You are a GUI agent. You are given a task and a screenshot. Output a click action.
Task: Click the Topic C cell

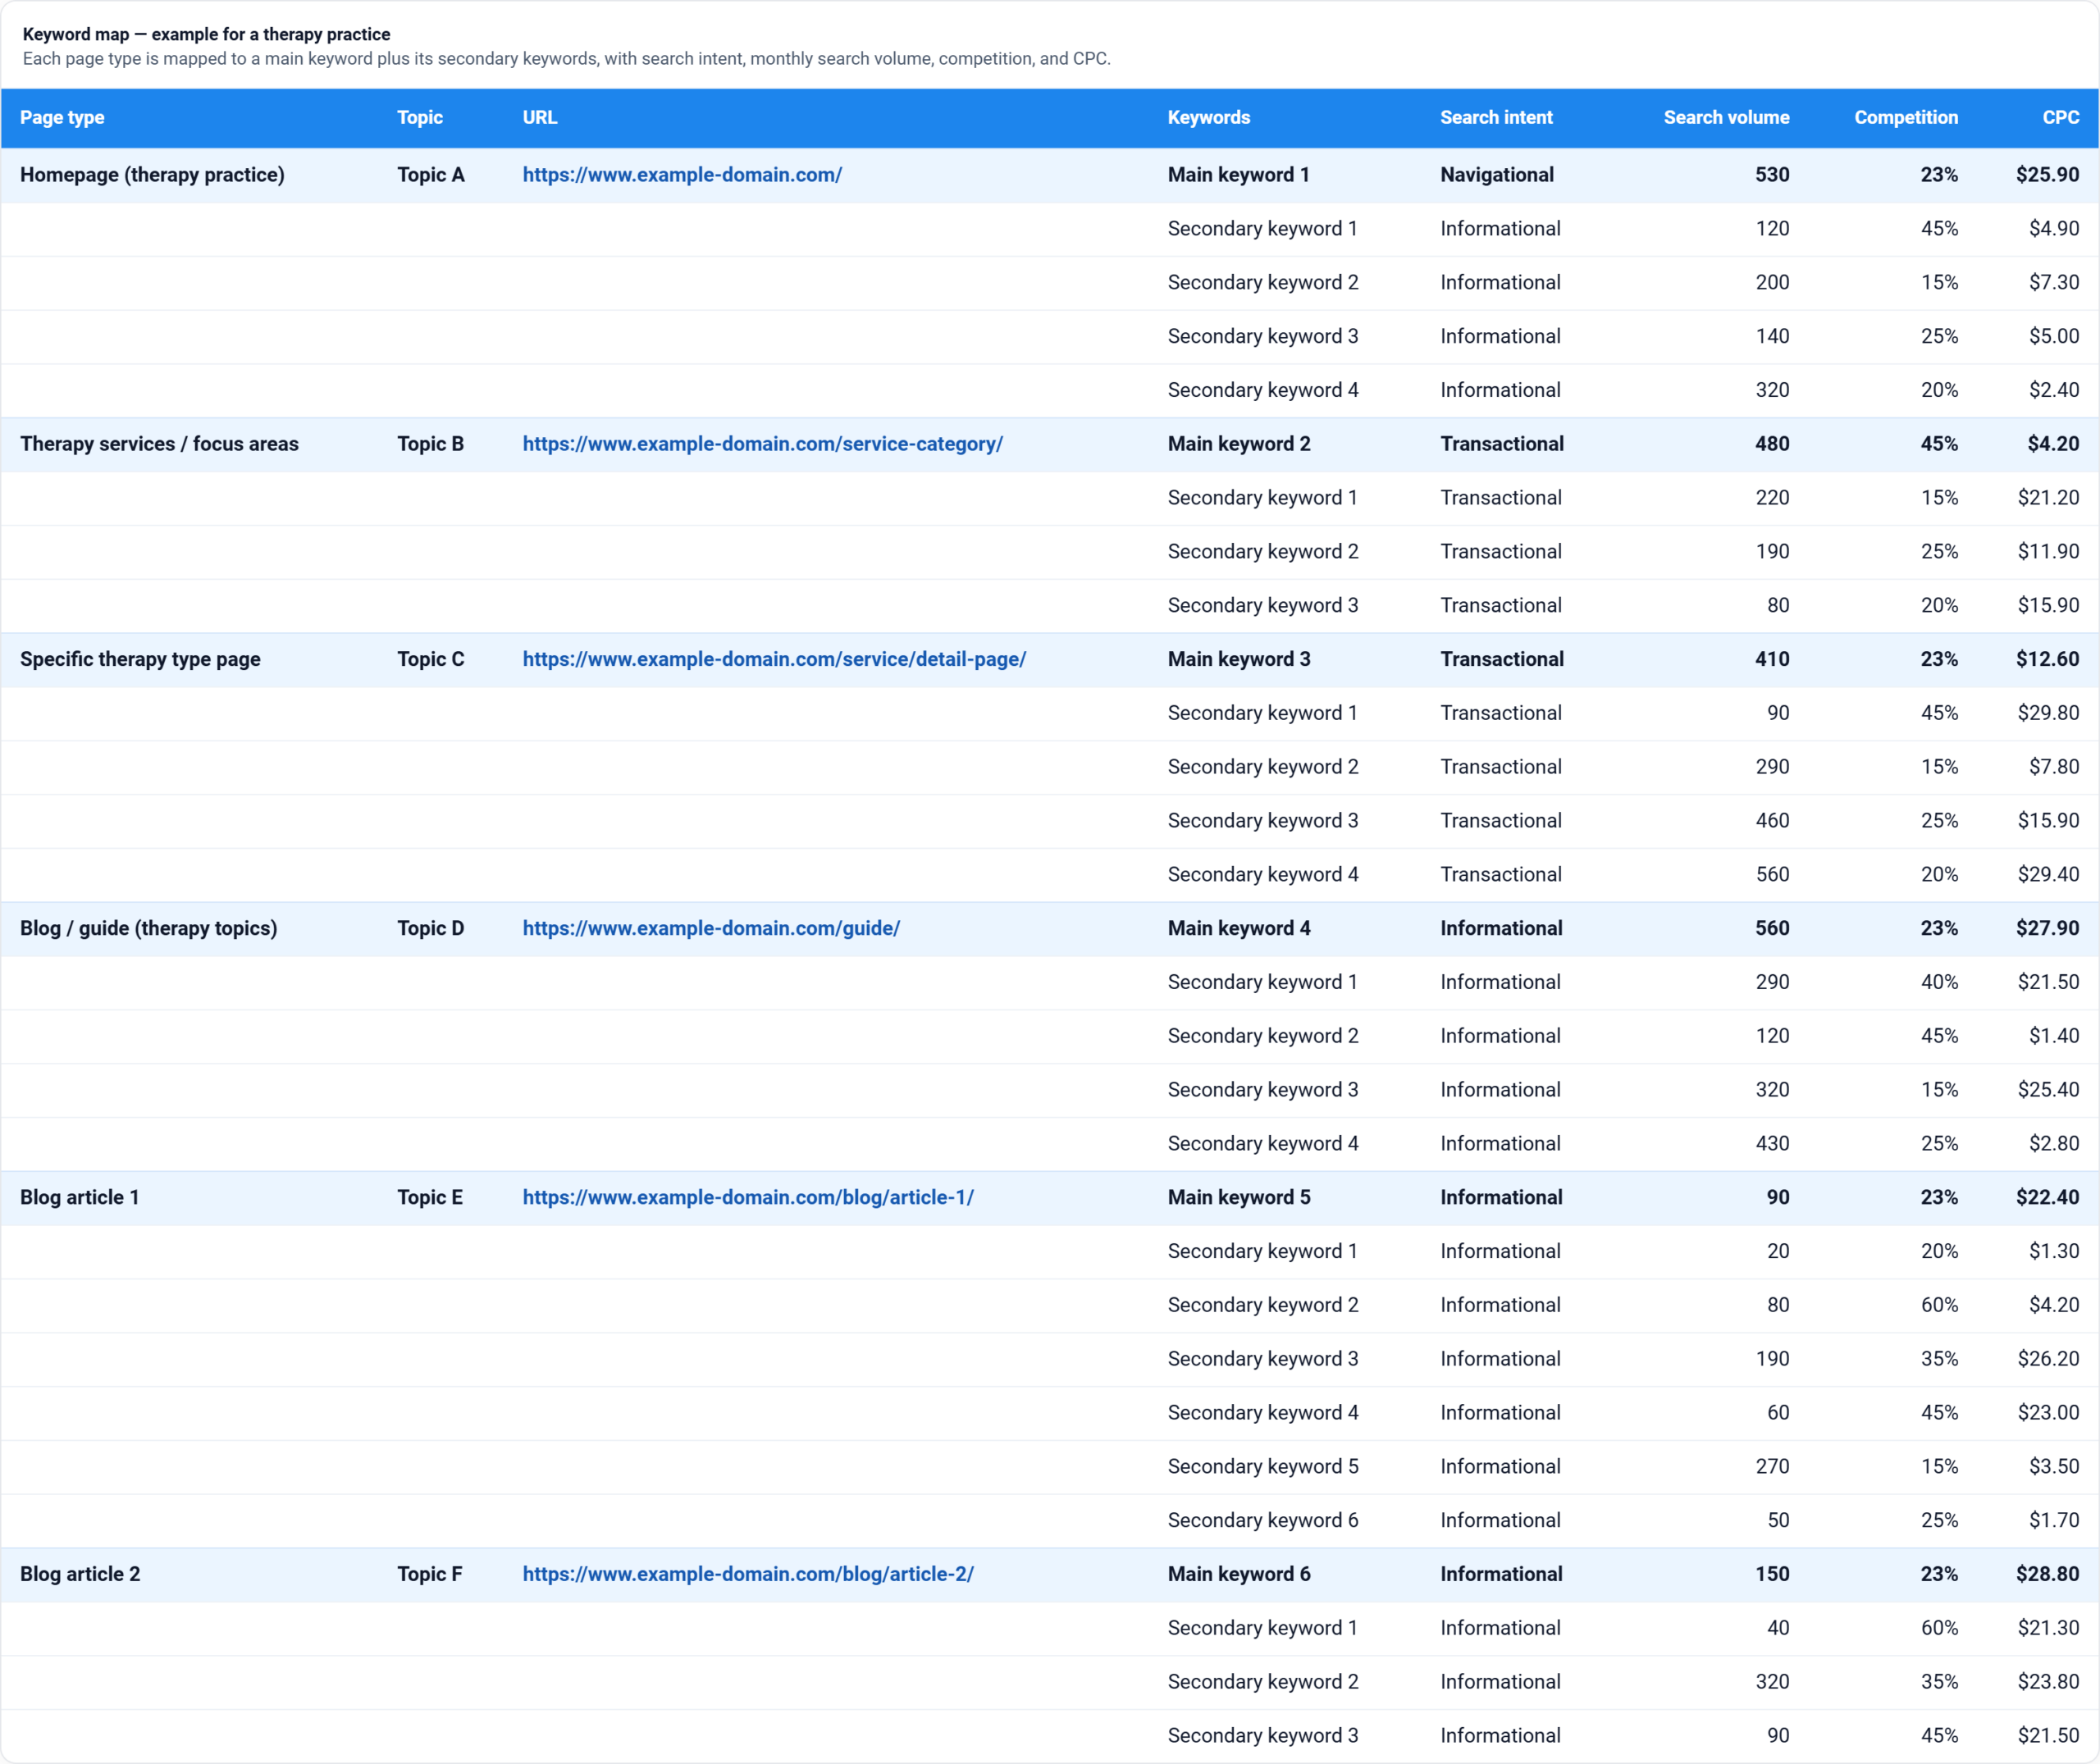431,659
